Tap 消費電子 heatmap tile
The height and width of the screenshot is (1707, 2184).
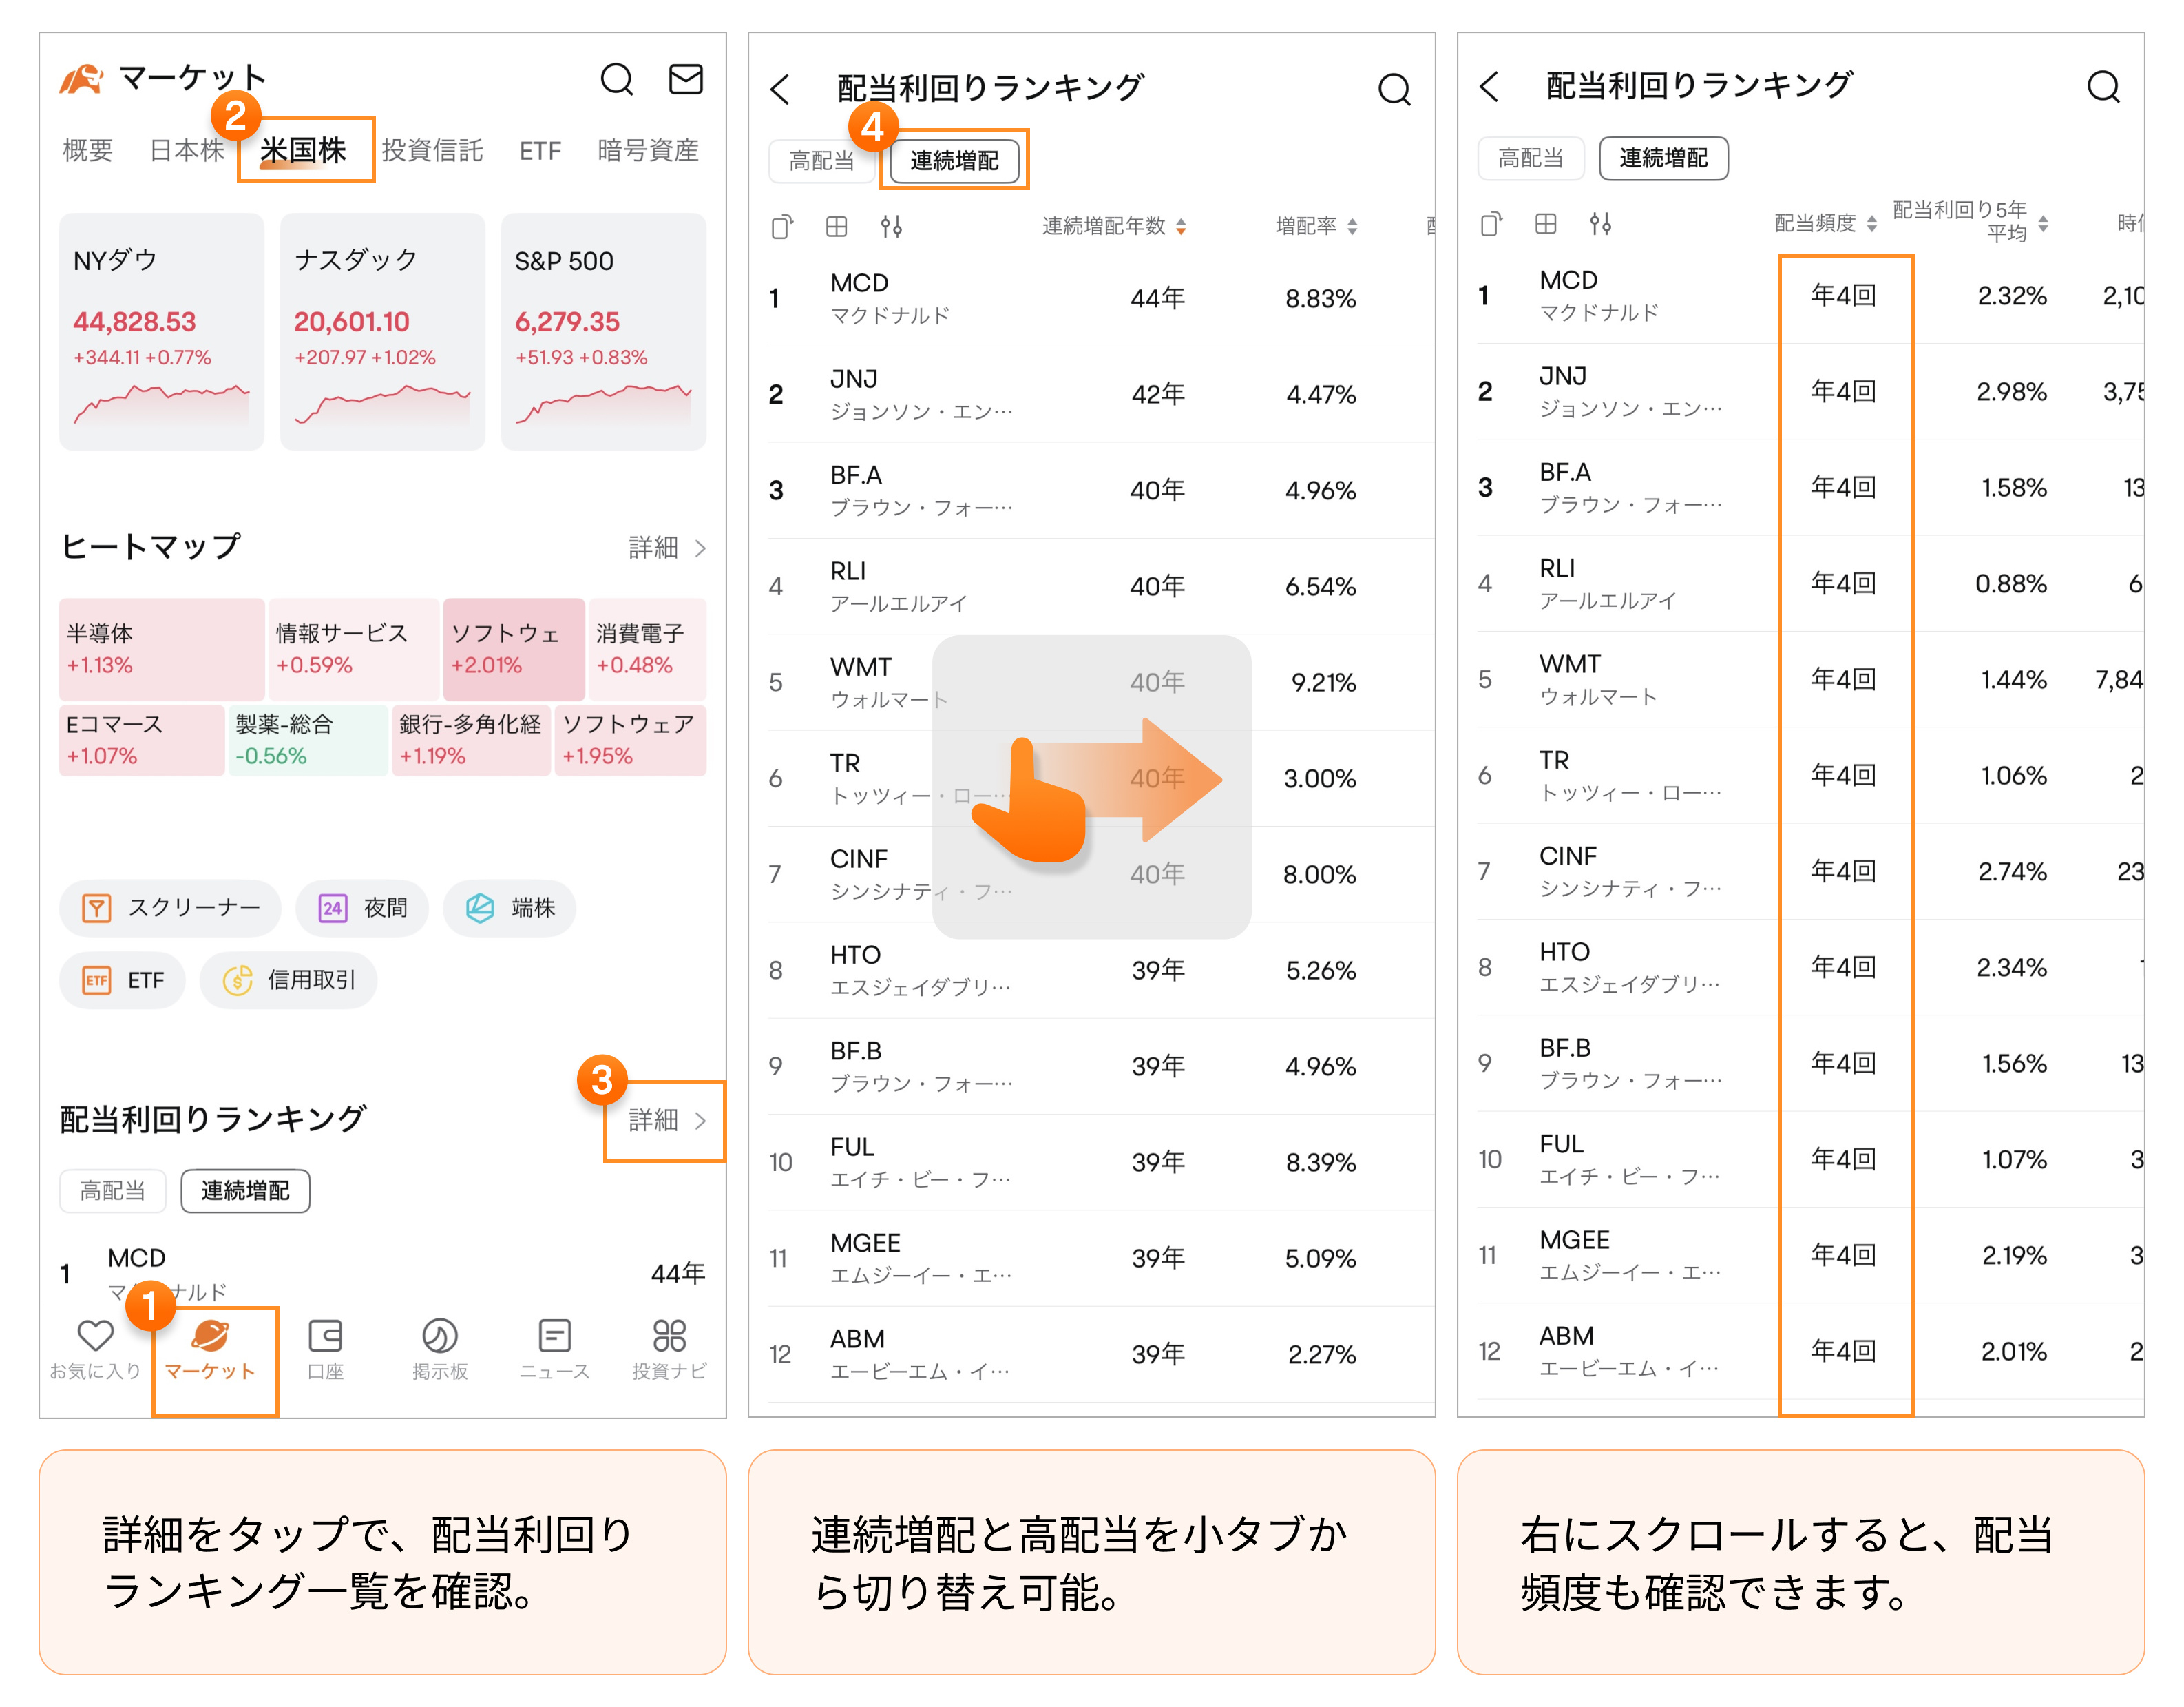click(648, 650)
